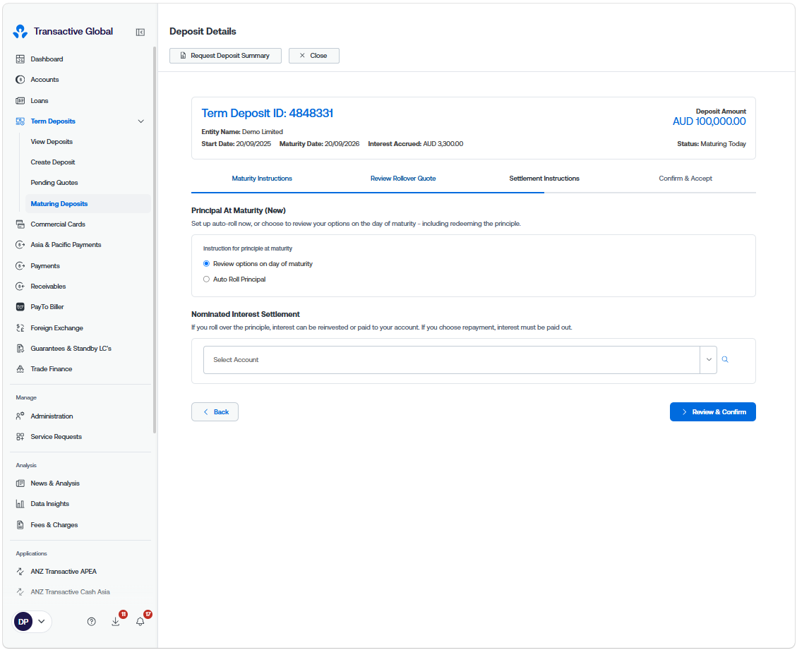Switch to Maturity Instructions tab

point(262,179)
